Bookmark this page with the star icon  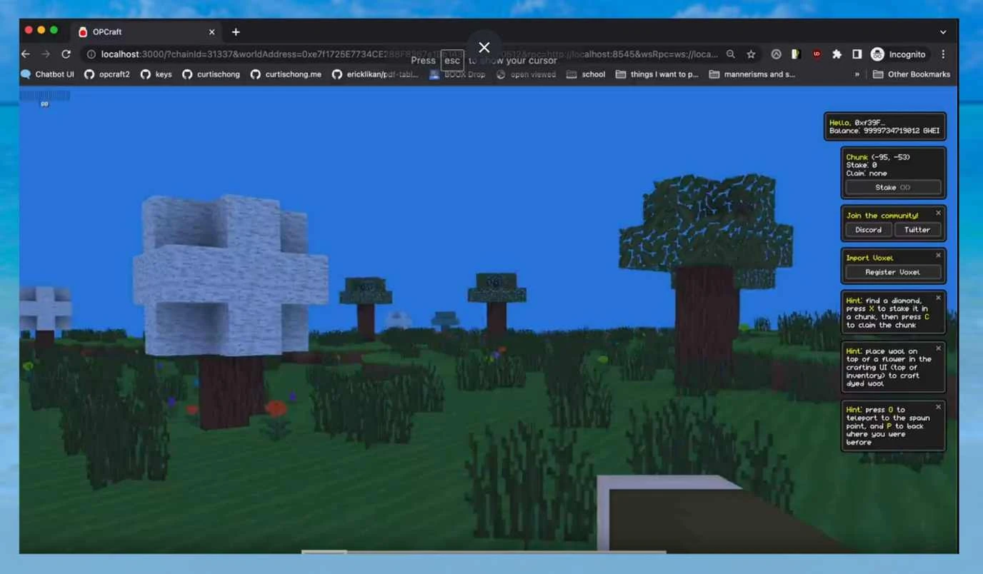pyautogui.click(x=751, y=54)
